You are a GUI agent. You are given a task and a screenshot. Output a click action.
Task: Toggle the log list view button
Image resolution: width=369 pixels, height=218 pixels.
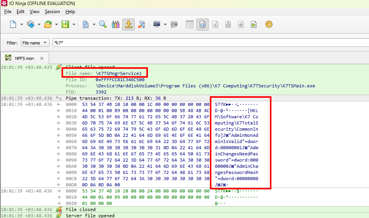coord(189,24)
